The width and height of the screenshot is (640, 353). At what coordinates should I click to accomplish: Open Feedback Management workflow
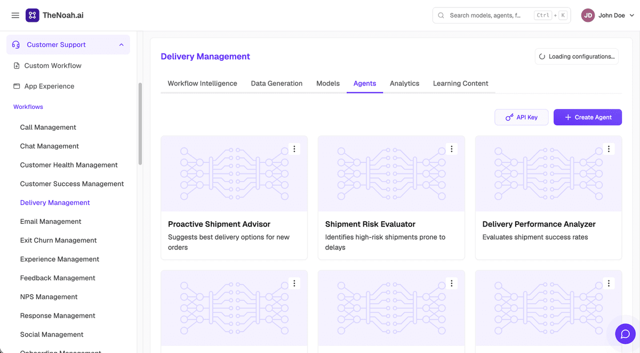coord(58,278)
